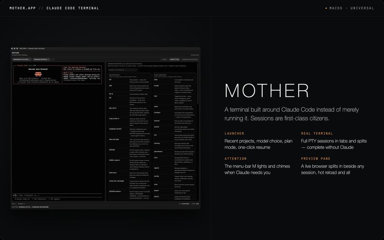This screenshot has height=240, width=384.
Task: Click the MACOS · UNIVERSAL platform label
Action: pyautogui.click(x=352, y=8)
